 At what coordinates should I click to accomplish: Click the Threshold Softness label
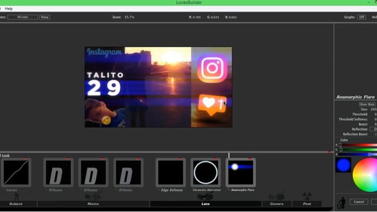[x=353, y=119]
